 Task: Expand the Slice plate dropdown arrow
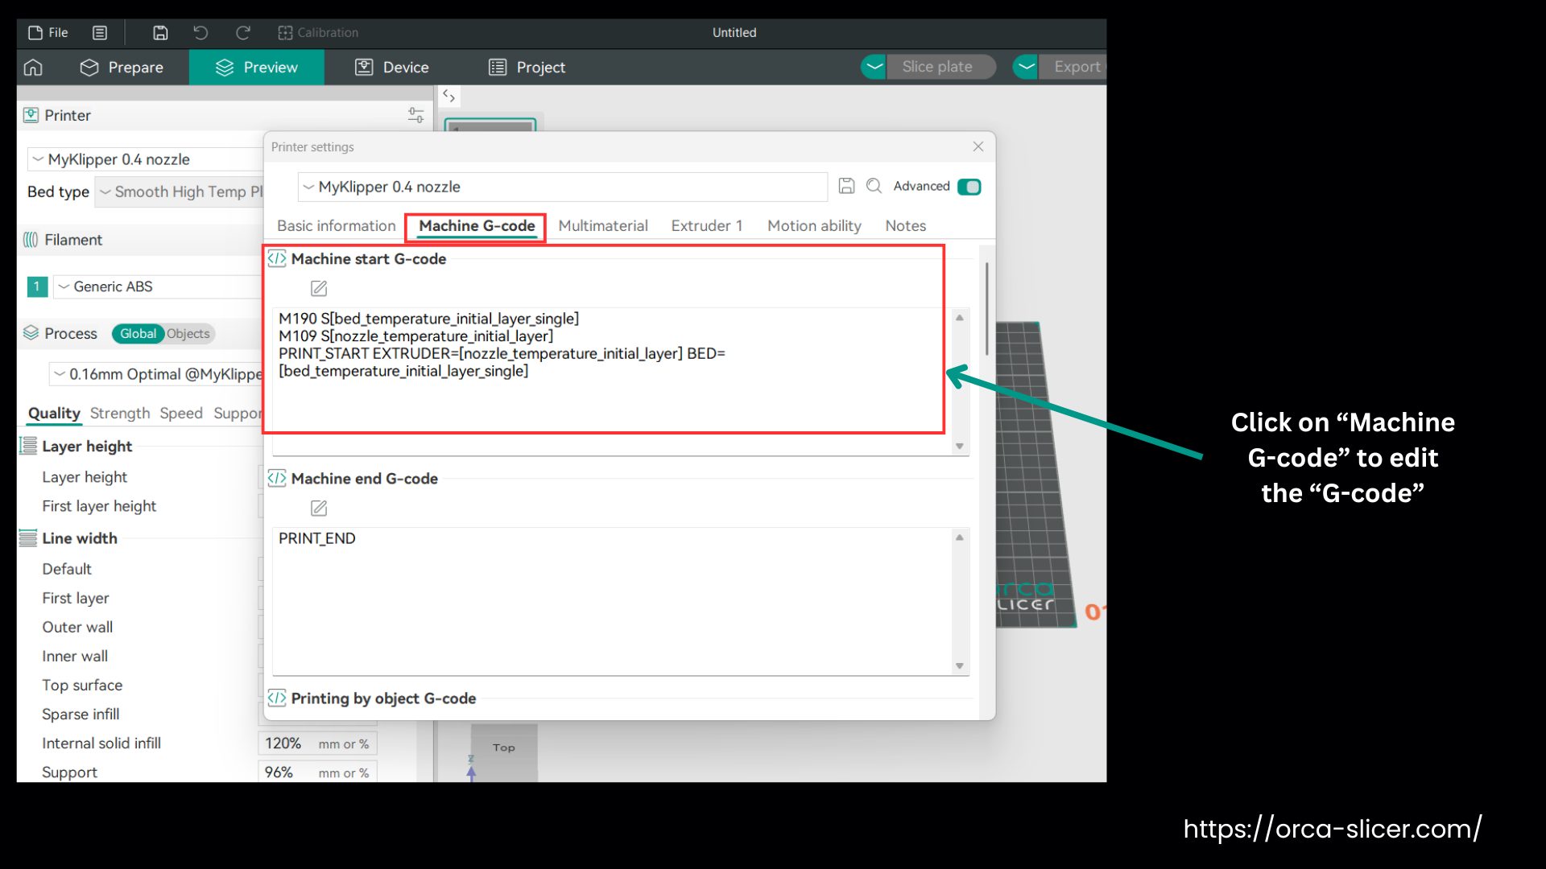pos(874,67)
